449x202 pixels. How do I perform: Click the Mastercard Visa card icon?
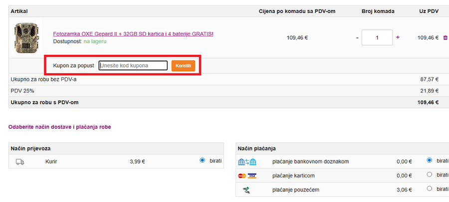(247, 176)
